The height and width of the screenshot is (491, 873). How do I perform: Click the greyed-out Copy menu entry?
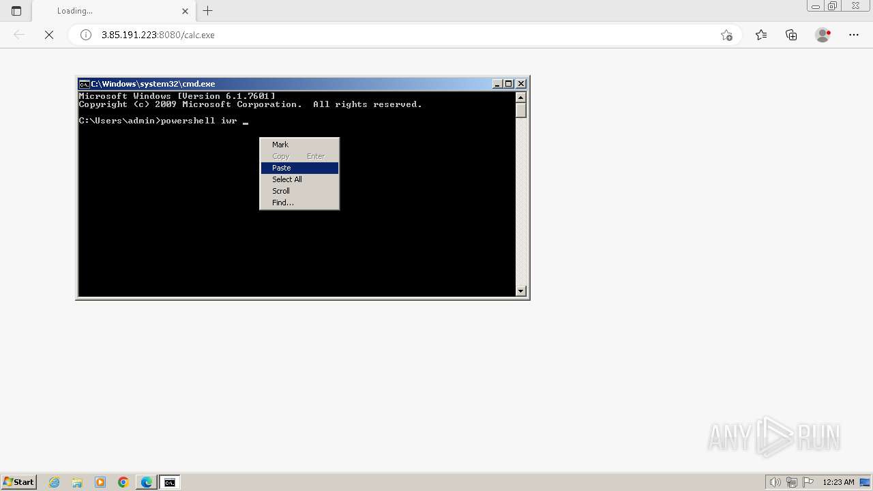click(299, 156)
